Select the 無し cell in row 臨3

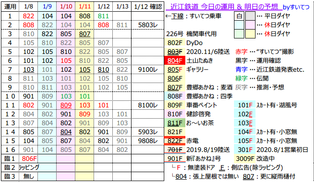29,176
